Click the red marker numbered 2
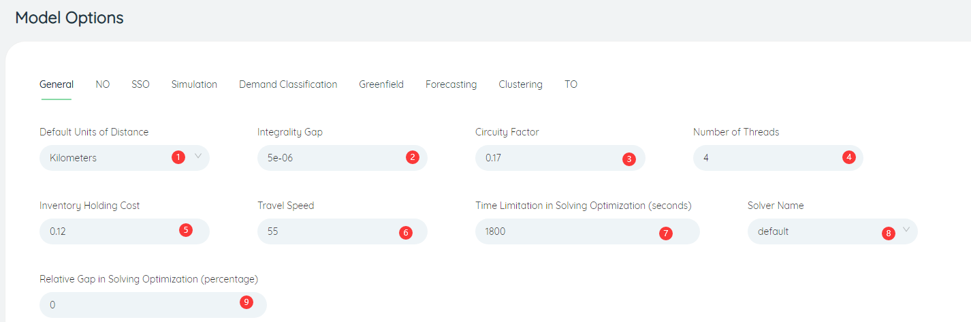Viewport: 971px width, 322px height. [x=412, y=157]
